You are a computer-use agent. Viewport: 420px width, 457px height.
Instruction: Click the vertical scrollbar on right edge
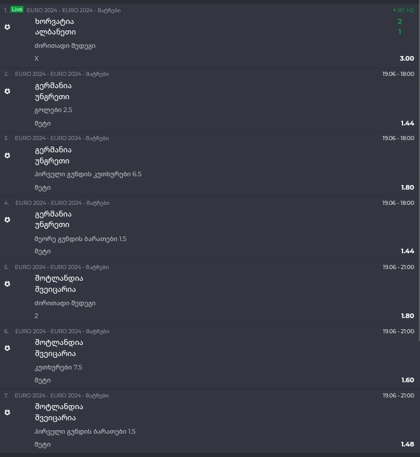(x=419, y=172)
